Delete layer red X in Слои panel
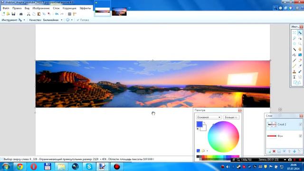 tap(274, 151)
